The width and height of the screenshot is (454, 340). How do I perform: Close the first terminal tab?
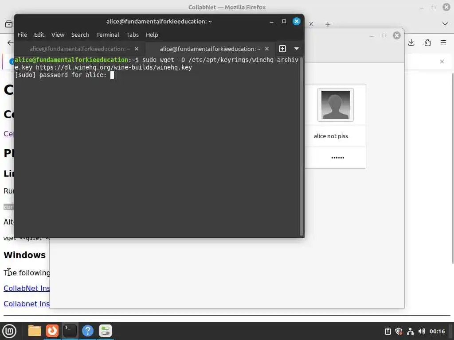click(137, 49)
